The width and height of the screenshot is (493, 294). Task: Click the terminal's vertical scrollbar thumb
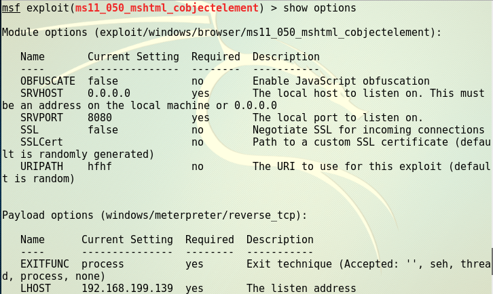[492, 261]
